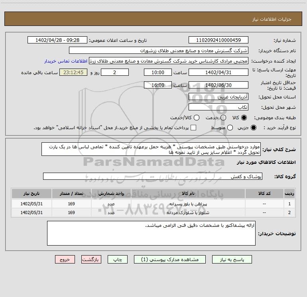Click the واحد شمارش column header

[x=111, y=193]
